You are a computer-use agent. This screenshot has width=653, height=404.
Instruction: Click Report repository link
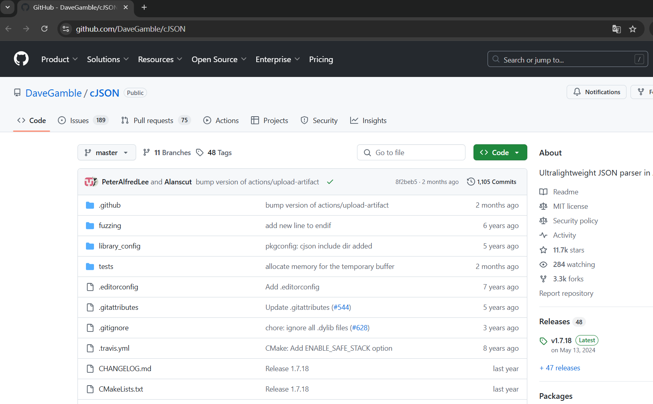pos(566,293)
